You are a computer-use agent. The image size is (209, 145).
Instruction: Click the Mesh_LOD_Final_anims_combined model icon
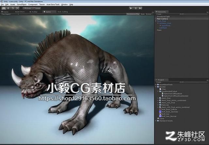[160, 107]
